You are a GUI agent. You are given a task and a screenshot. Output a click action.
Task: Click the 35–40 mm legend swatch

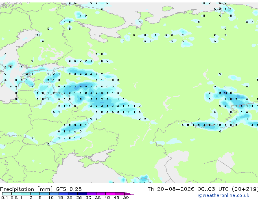point(101,194)
